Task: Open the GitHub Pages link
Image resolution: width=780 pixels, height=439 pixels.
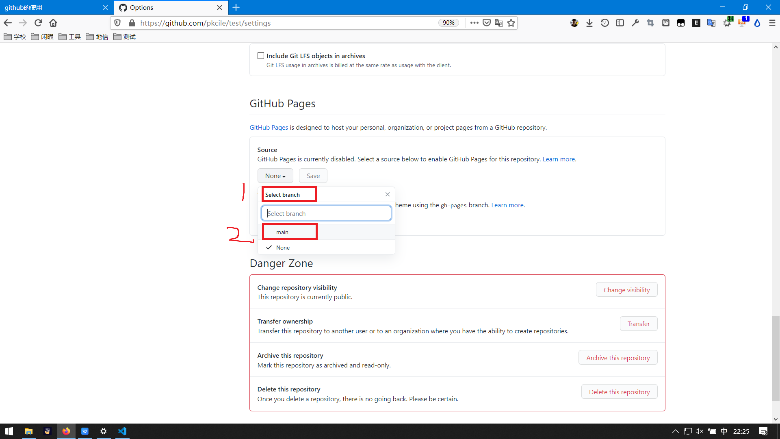Action: point(269,127)
